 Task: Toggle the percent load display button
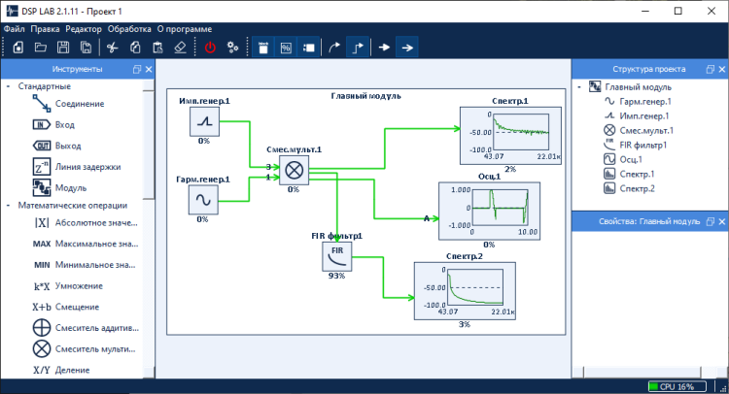(286, 47)
